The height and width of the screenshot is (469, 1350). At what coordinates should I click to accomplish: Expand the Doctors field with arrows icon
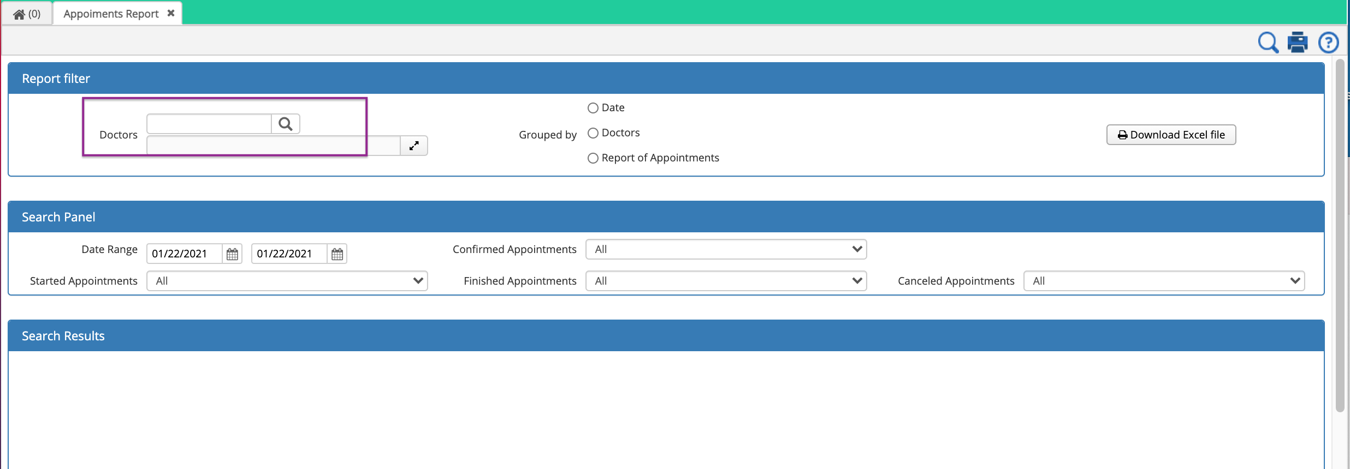414,146
